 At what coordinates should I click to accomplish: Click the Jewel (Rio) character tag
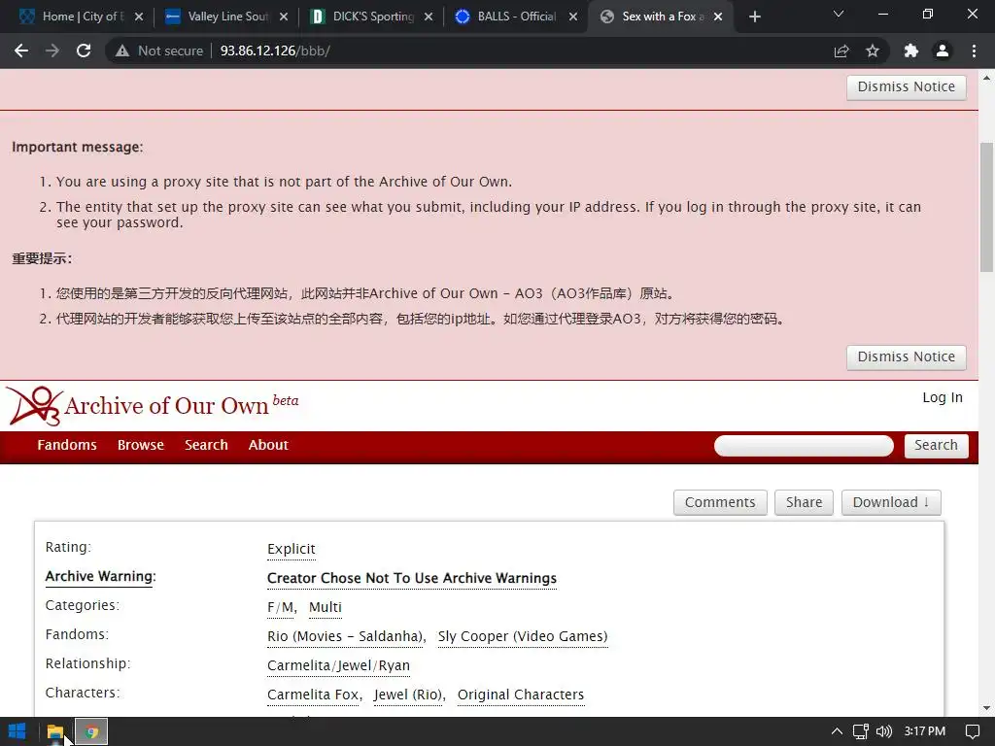click(x=408, y=695)
